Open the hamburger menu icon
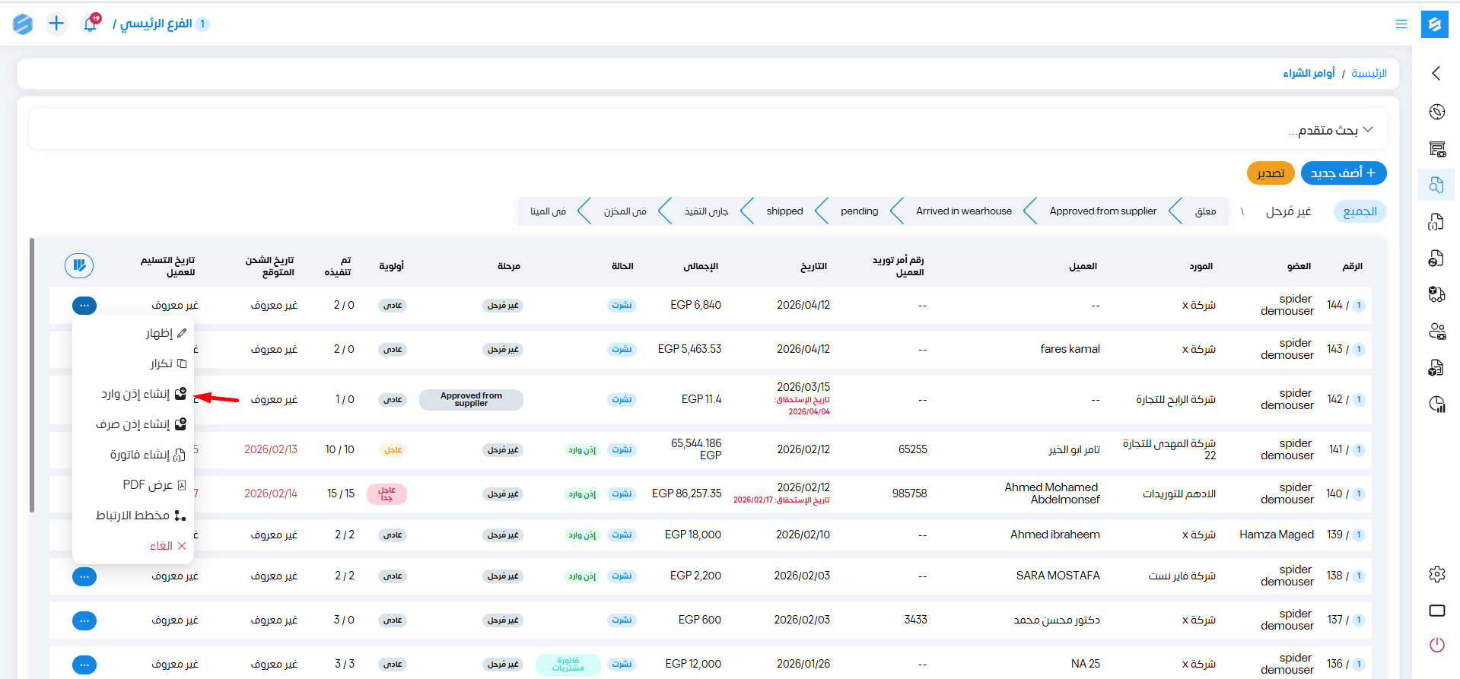This screenshot has width=1460, height=679. click(x=1401, y=24)
